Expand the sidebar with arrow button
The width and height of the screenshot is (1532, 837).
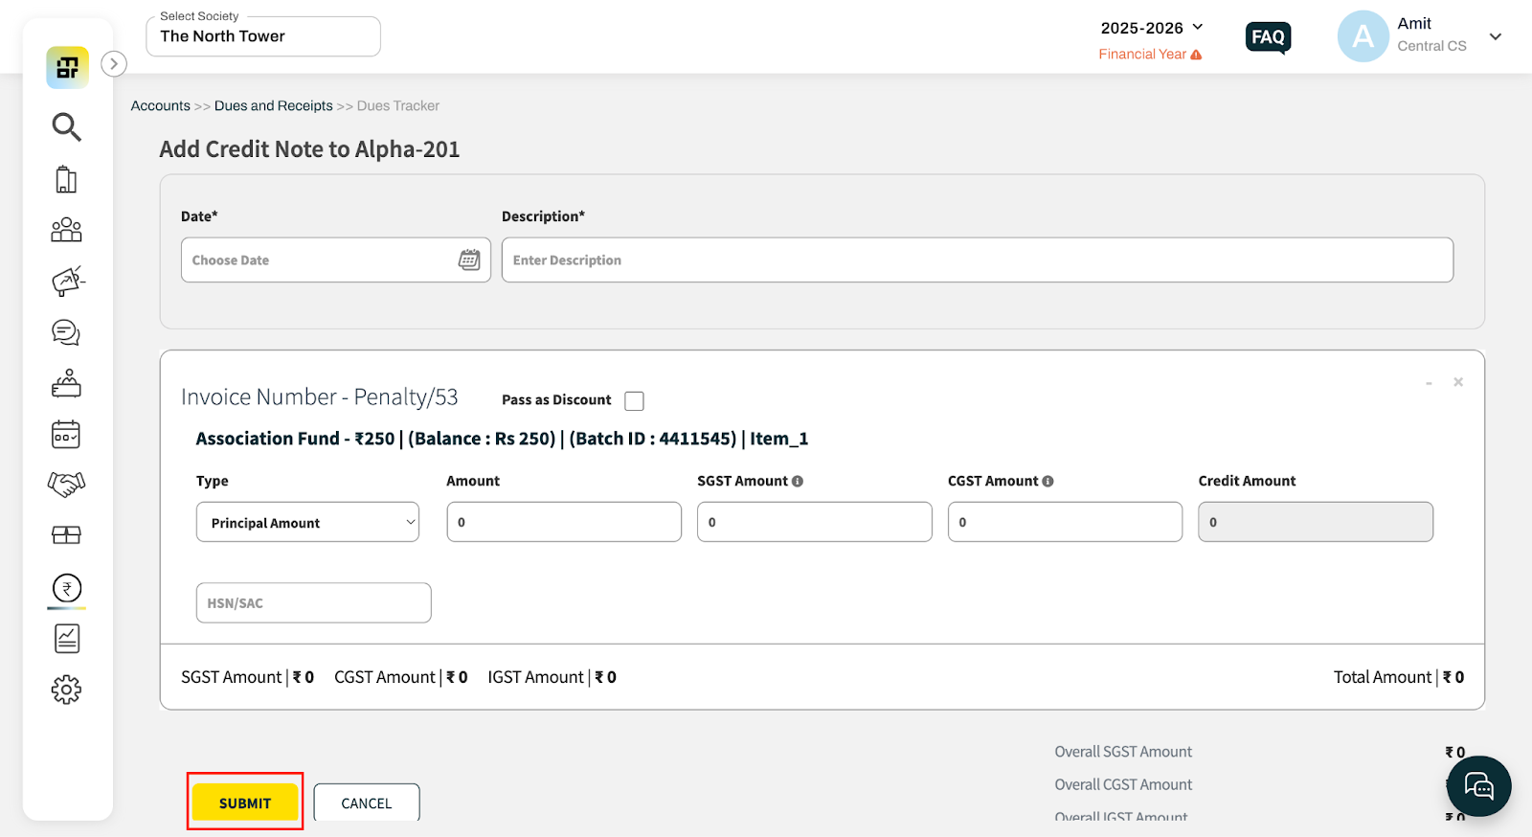pos(114,64)
